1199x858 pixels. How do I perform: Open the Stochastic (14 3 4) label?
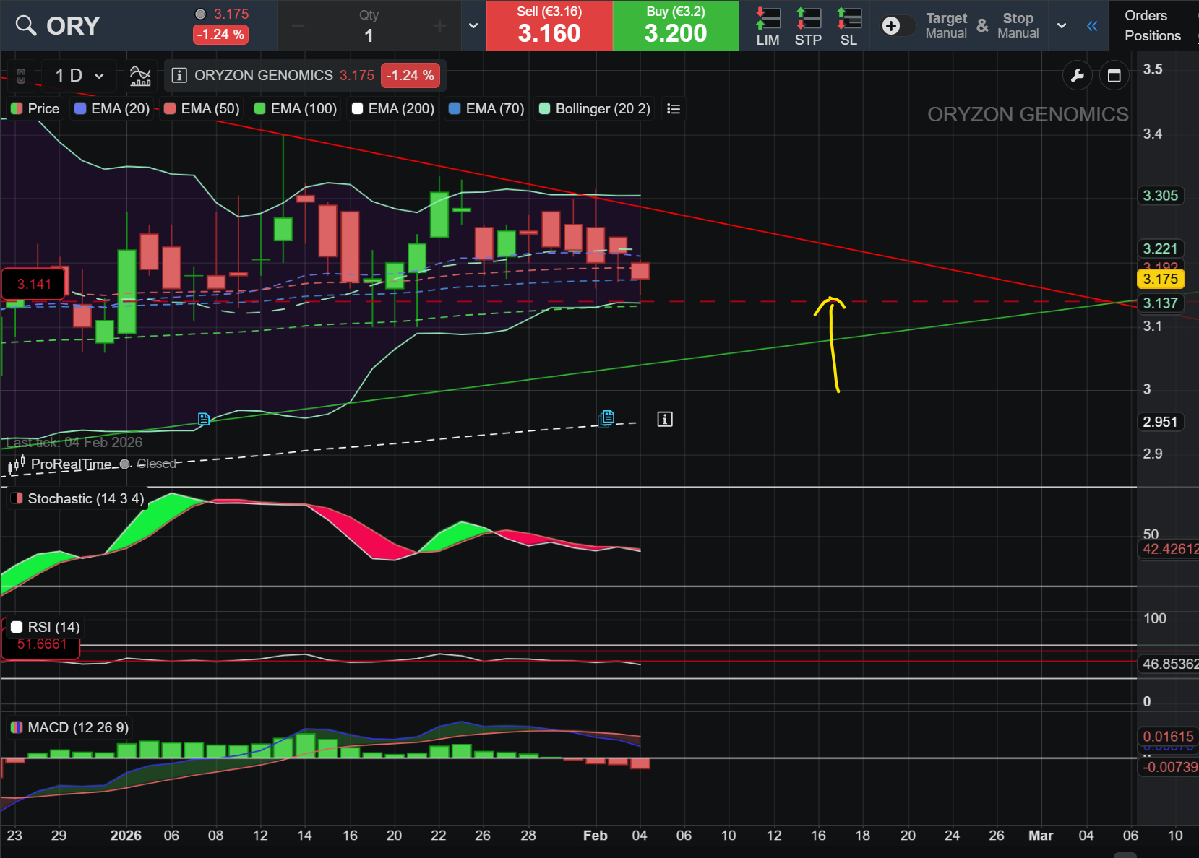(x=85, y=498)
